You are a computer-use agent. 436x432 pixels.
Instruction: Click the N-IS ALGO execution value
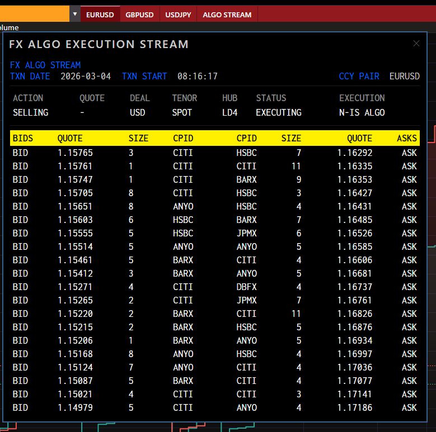pyautogui.click(x=362, y=112)
